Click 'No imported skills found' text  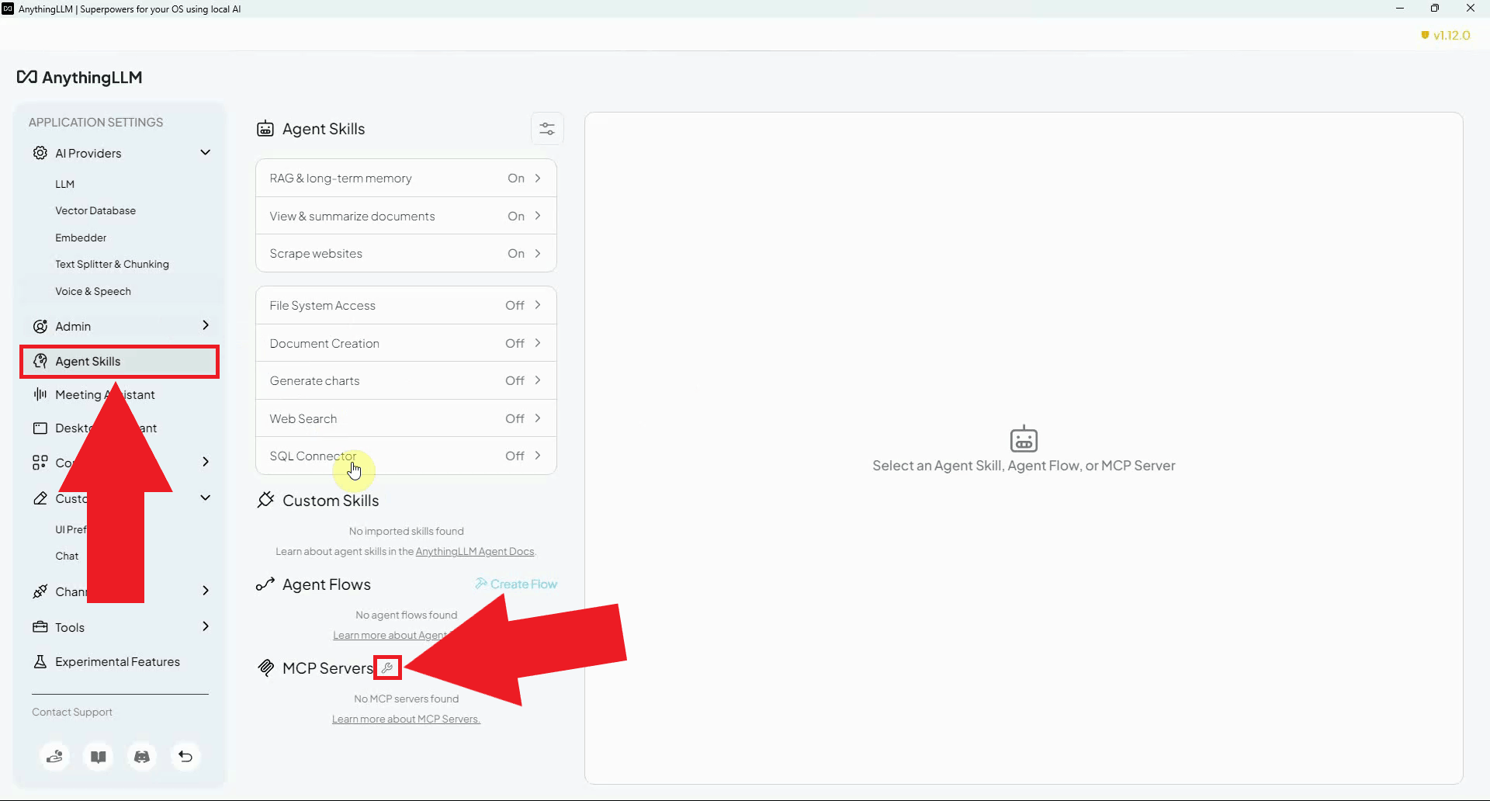[407, 531]
